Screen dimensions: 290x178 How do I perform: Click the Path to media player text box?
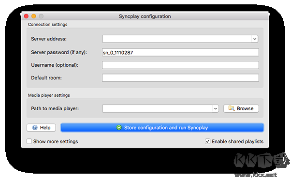(158, 109)
